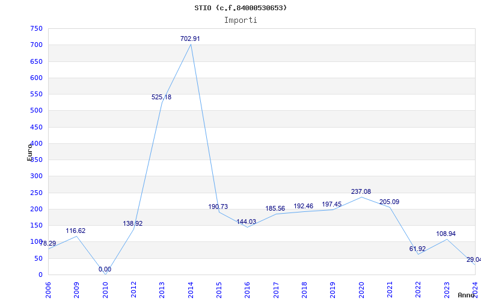Click the 500 y-axis value
Image resolution: width=481 pixels, height=301 pixels.
[36, 111]
